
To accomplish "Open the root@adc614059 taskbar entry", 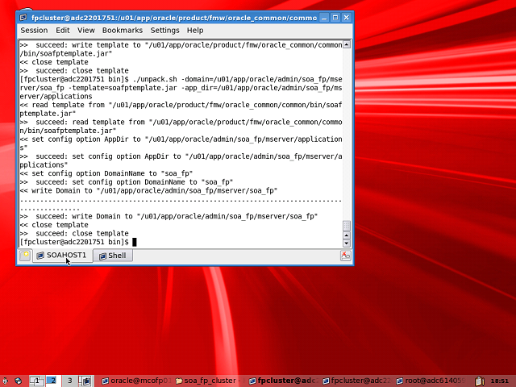I will click(x=431, y=381).
